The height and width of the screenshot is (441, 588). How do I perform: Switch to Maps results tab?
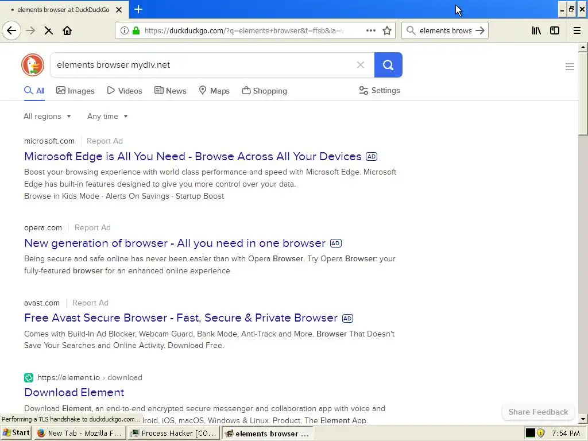pos(214,91)
